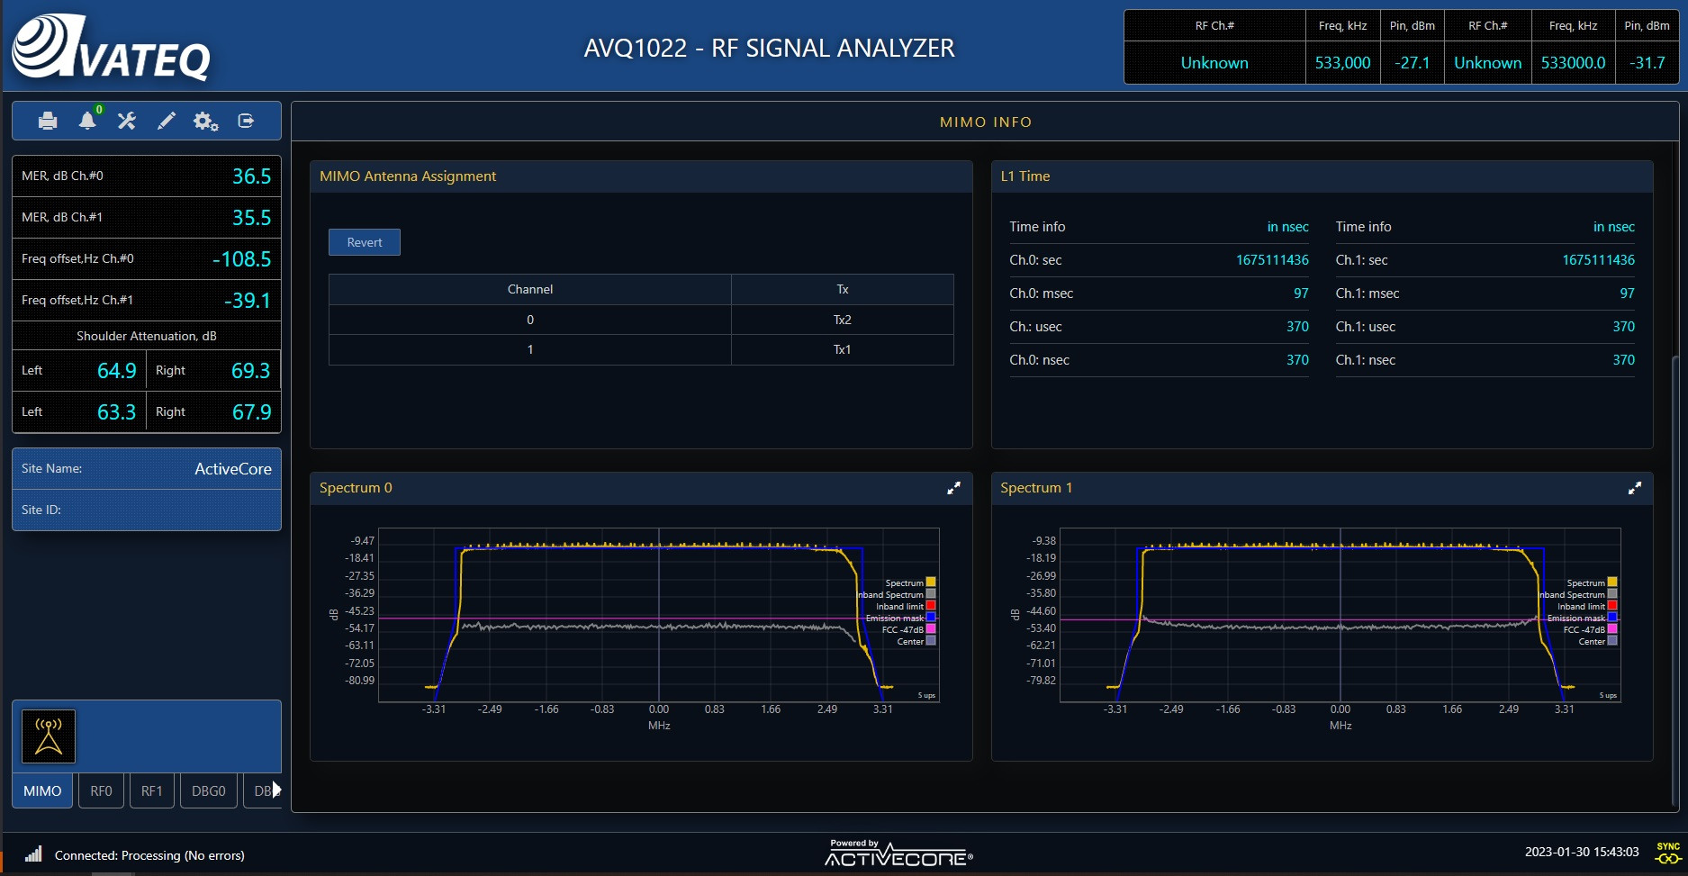The image size is (1688, 876).
Task: Toggle Spectrum trace in Spectrum 0 legend
Action: (931, 582)
